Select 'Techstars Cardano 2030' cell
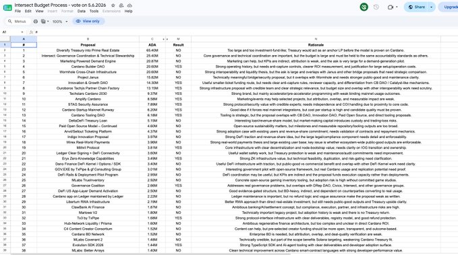The height and width of the screenshot is (255, 458). coord(88,94)
